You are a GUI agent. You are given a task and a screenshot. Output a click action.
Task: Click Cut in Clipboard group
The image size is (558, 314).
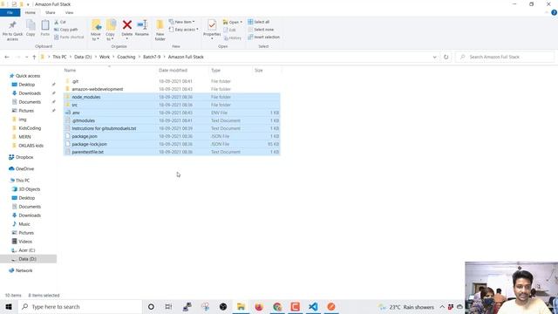(x=60, y=22)
